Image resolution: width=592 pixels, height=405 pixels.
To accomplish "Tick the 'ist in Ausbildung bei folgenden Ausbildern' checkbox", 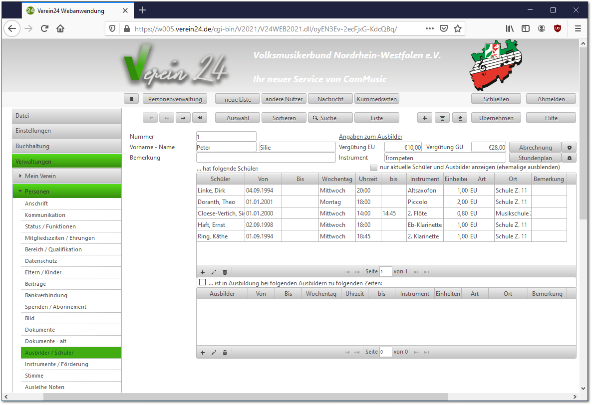I will (x=202, y=282).
